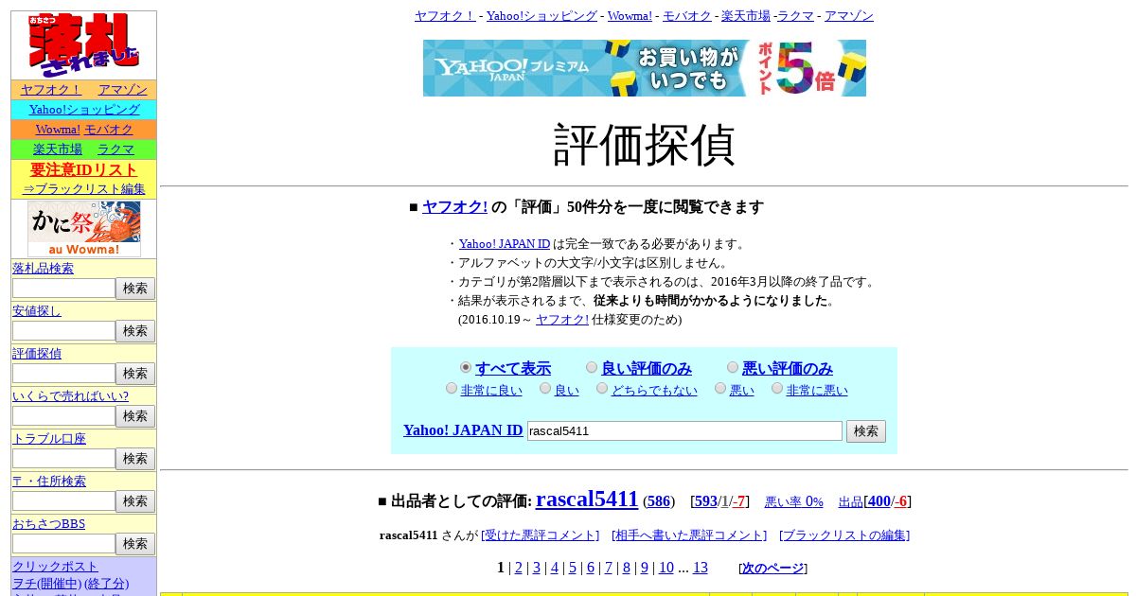The width and height of the screenshot is (1136, 596).
Task: Open the ヲチ(開催中) link
Action: pyautogui.click(x=46, y=584)
